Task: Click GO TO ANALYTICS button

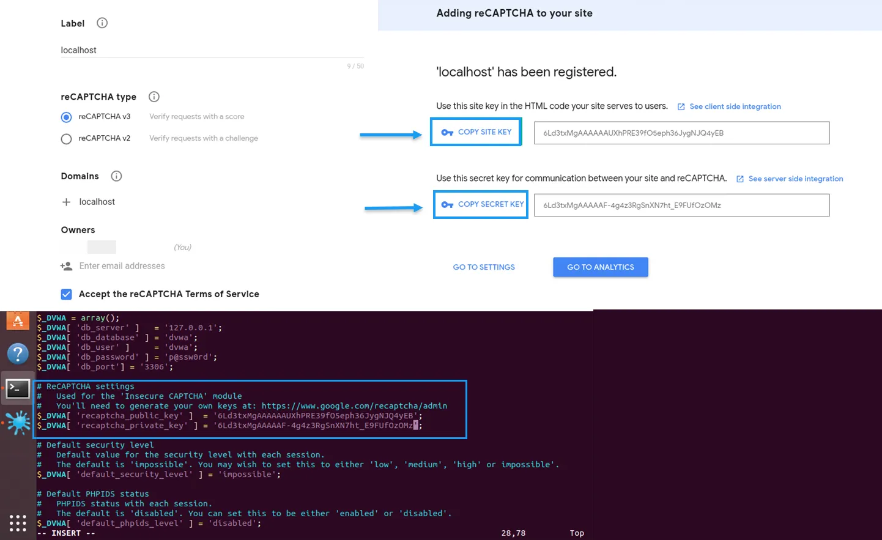Action: 601,267
